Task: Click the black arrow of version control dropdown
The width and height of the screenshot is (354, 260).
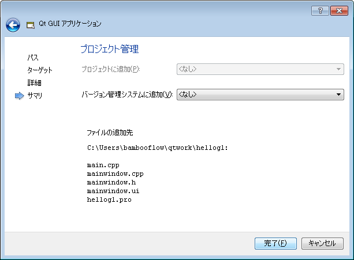Action: (338, 95)
